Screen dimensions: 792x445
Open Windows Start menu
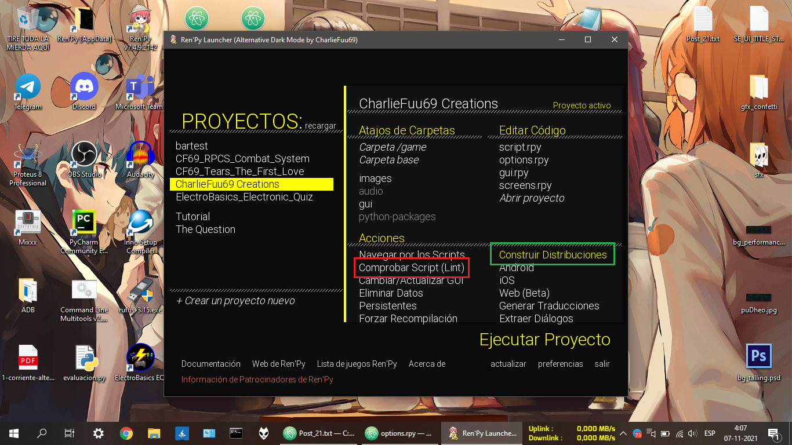click(14, 433)
